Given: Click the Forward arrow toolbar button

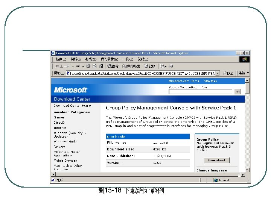Looking at the screenshot, I should (78, 66).
